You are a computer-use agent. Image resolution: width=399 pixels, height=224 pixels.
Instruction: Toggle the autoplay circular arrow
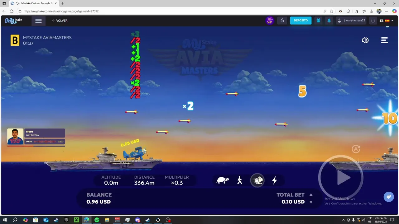point(356,149)
